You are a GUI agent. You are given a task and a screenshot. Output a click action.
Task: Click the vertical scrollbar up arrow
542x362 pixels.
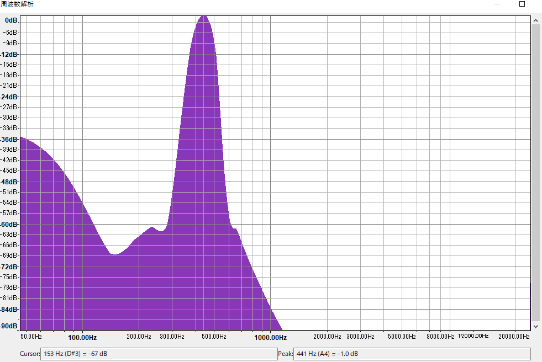(536, 21)
